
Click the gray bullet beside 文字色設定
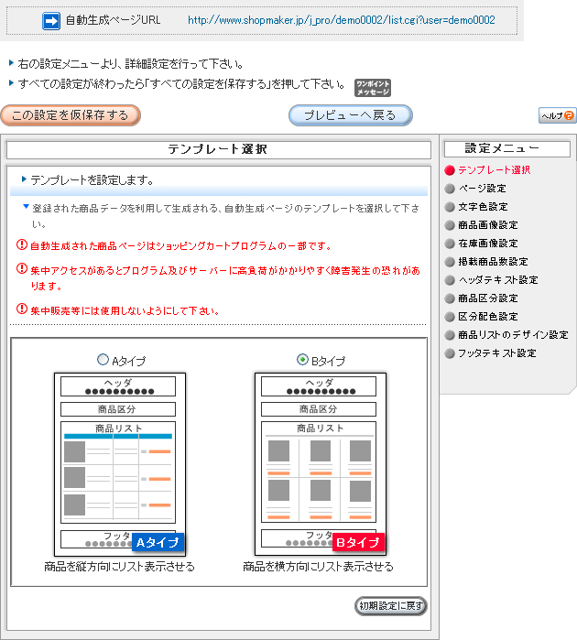click(x=450, y=207)
